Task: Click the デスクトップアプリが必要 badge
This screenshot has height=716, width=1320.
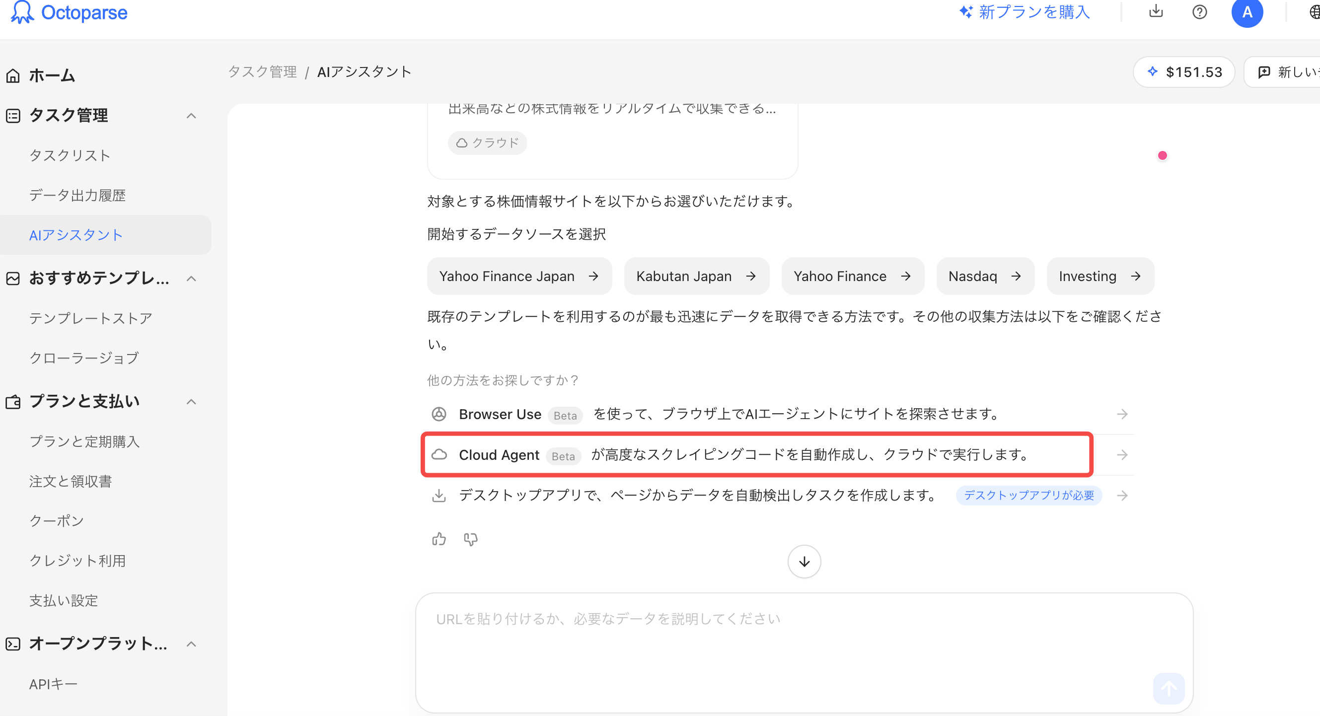Action: [x=1029, y=495]
